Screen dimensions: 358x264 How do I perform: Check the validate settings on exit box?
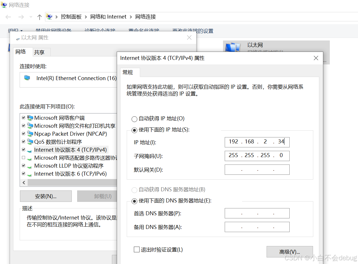coord(137,250)
